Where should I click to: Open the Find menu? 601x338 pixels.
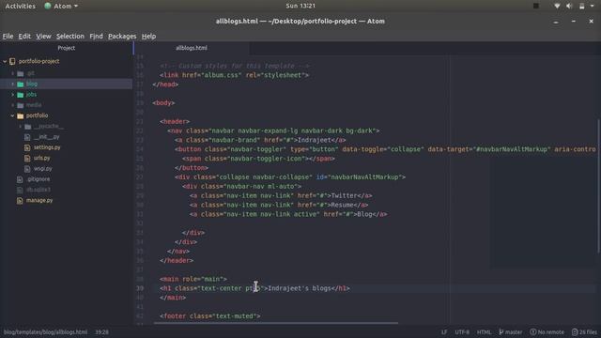click(x=96, y=36)
